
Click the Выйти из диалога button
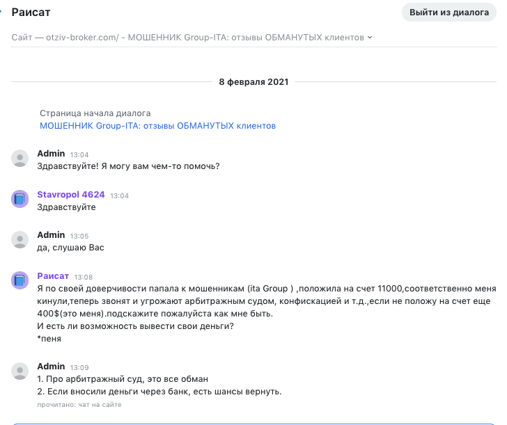pos(448,13)
